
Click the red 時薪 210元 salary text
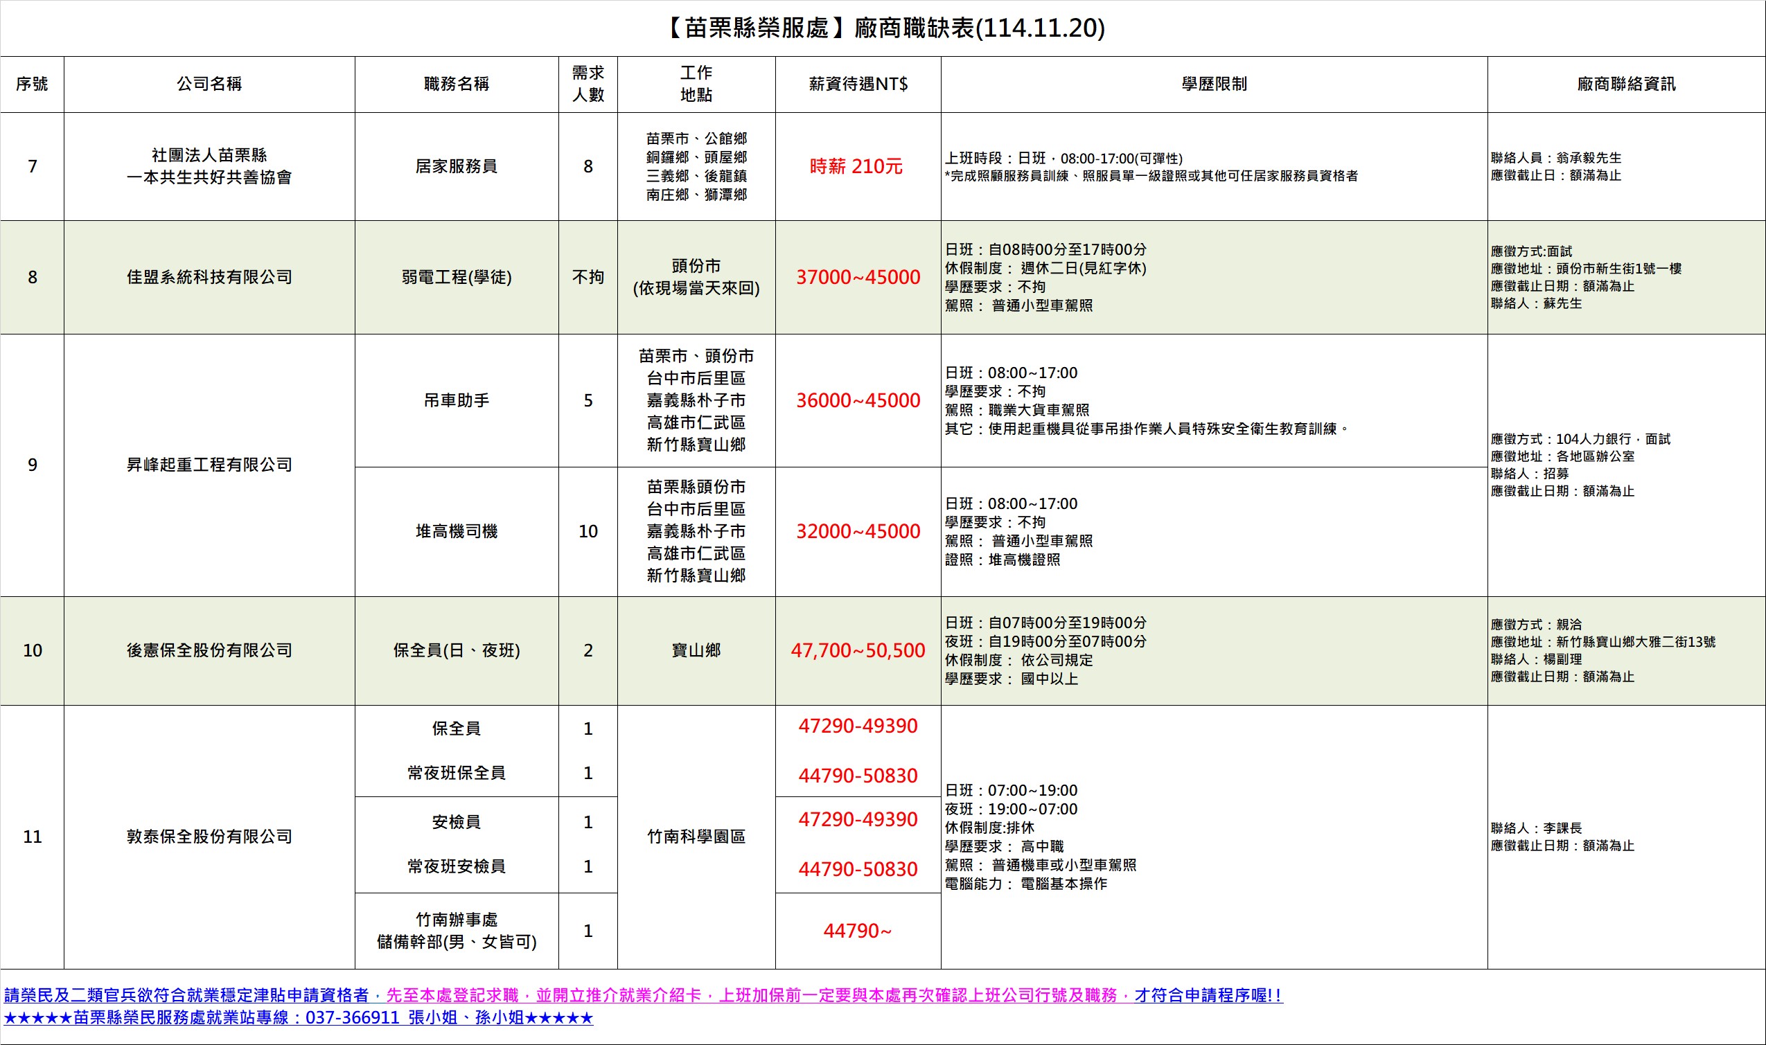click(x=856, y=166)
